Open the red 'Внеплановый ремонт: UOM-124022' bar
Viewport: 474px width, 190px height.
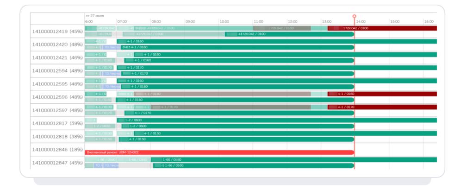pyautogui.click(x=219, y=152)
